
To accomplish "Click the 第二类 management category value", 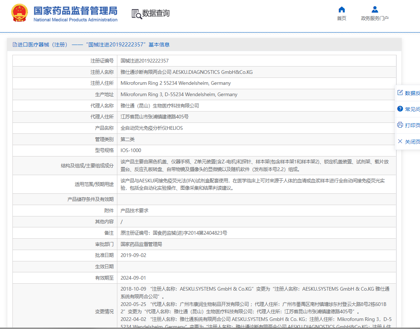I will coord(128,139).
